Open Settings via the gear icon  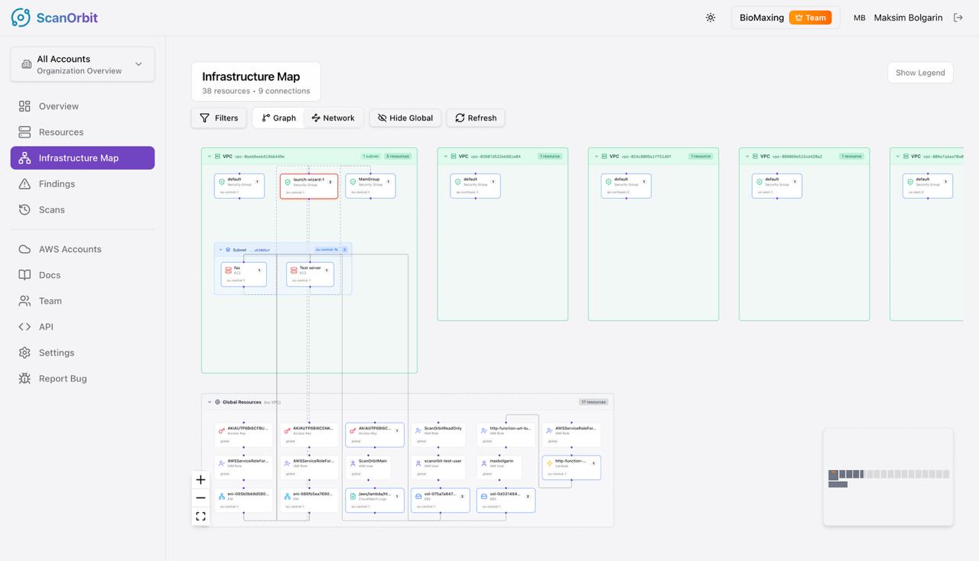point(25,352)
